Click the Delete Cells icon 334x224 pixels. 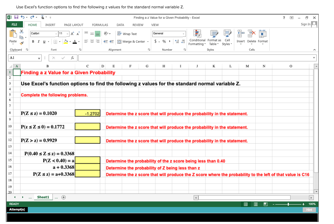251,36
